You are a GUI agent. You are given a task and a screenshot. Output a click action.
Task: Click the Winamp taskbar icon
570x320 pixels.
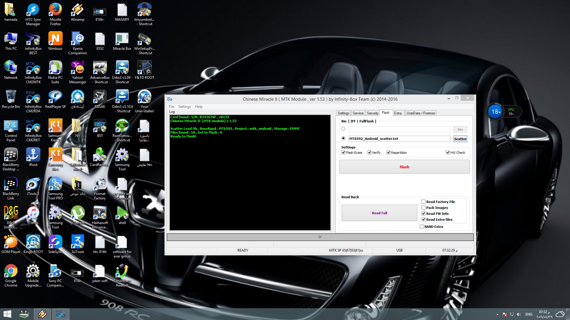coord(42,314)
